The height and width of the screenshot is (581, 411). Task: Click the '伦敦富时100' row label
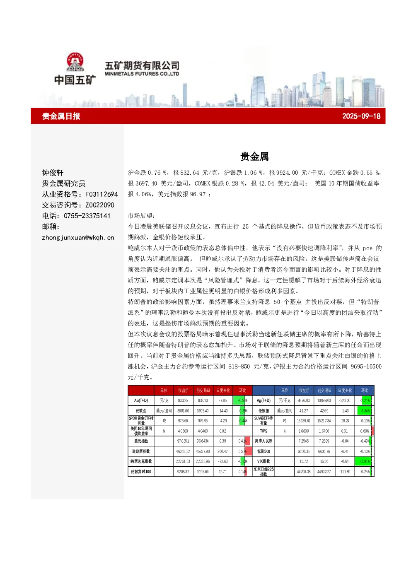pos(141,472)
